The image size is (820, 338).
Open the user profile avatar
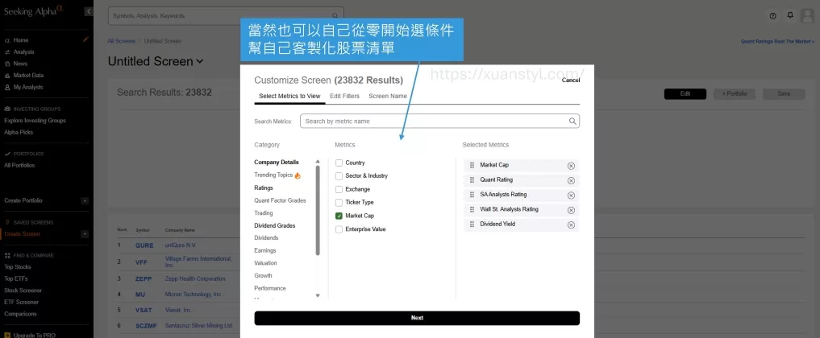(807, 15)
